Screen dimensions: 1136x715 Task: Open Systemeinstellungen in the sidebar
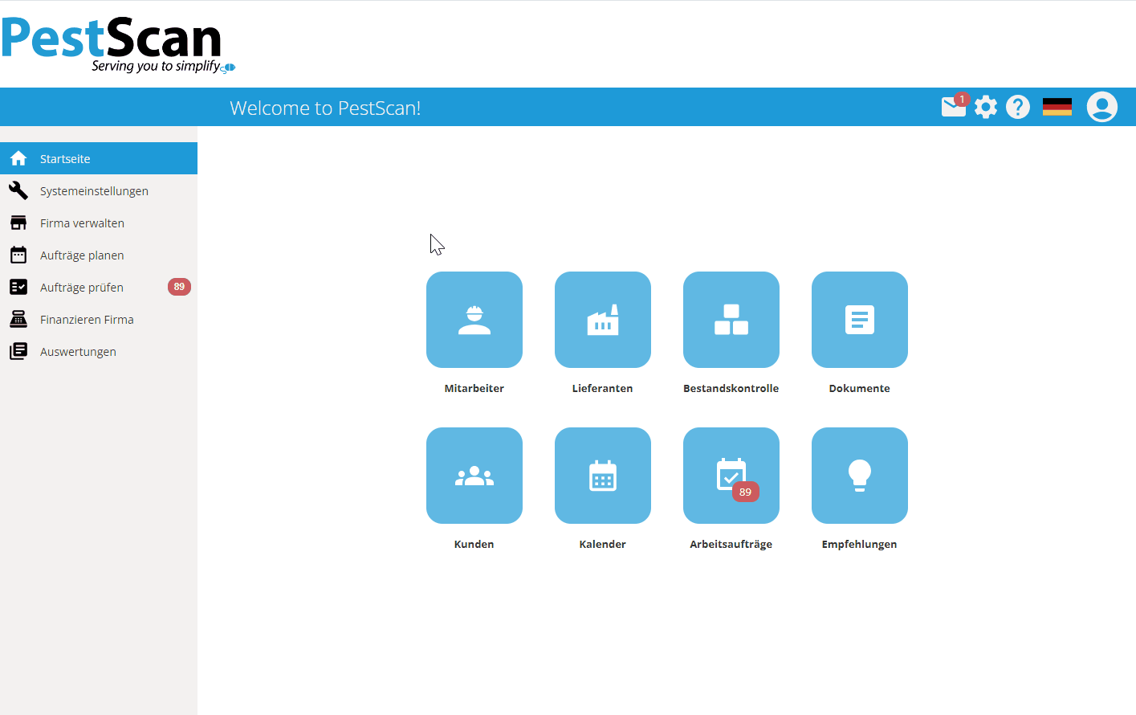99,190
